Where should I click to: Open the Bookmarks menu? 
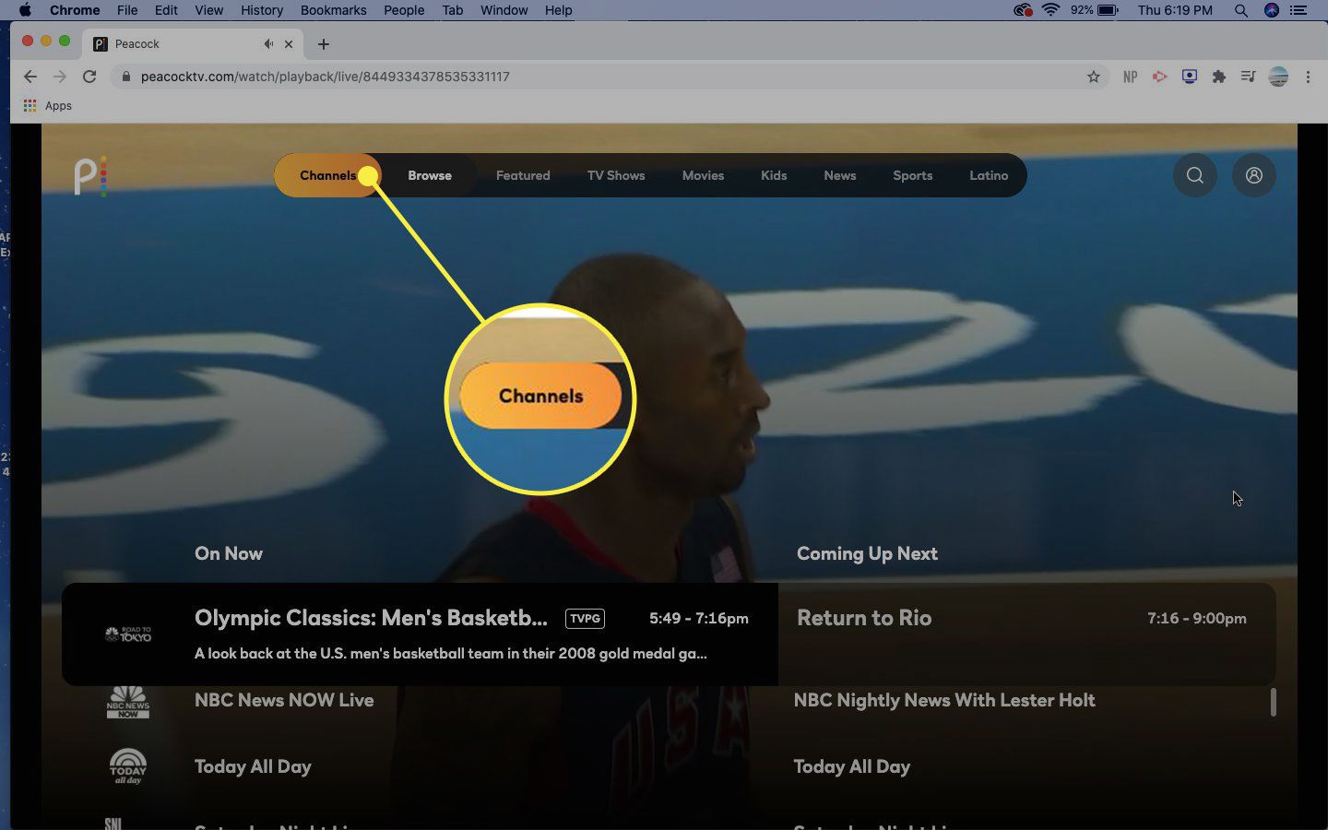click(x=333, y=10)
